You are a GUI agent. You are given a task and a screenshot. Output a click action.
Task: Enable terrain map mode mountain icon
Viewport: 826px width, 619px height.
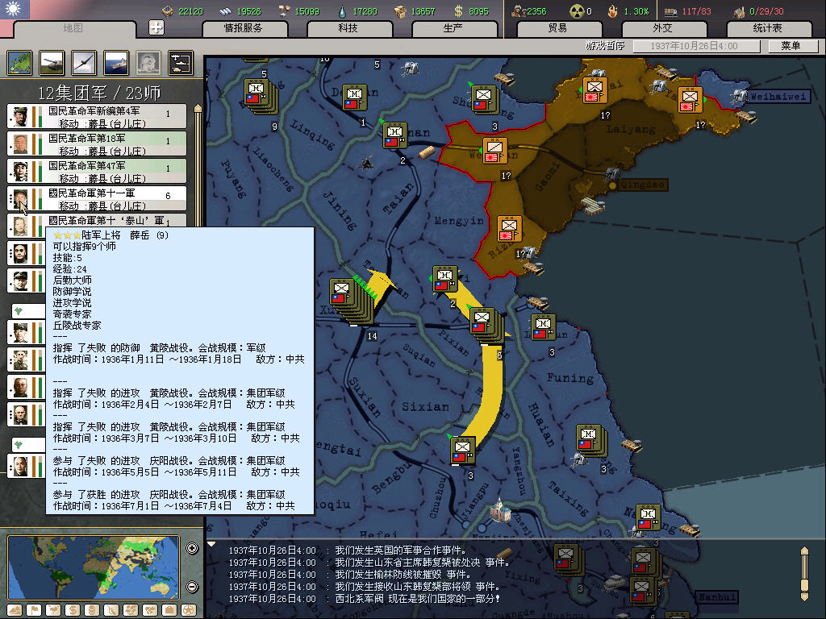click(15, 610)
